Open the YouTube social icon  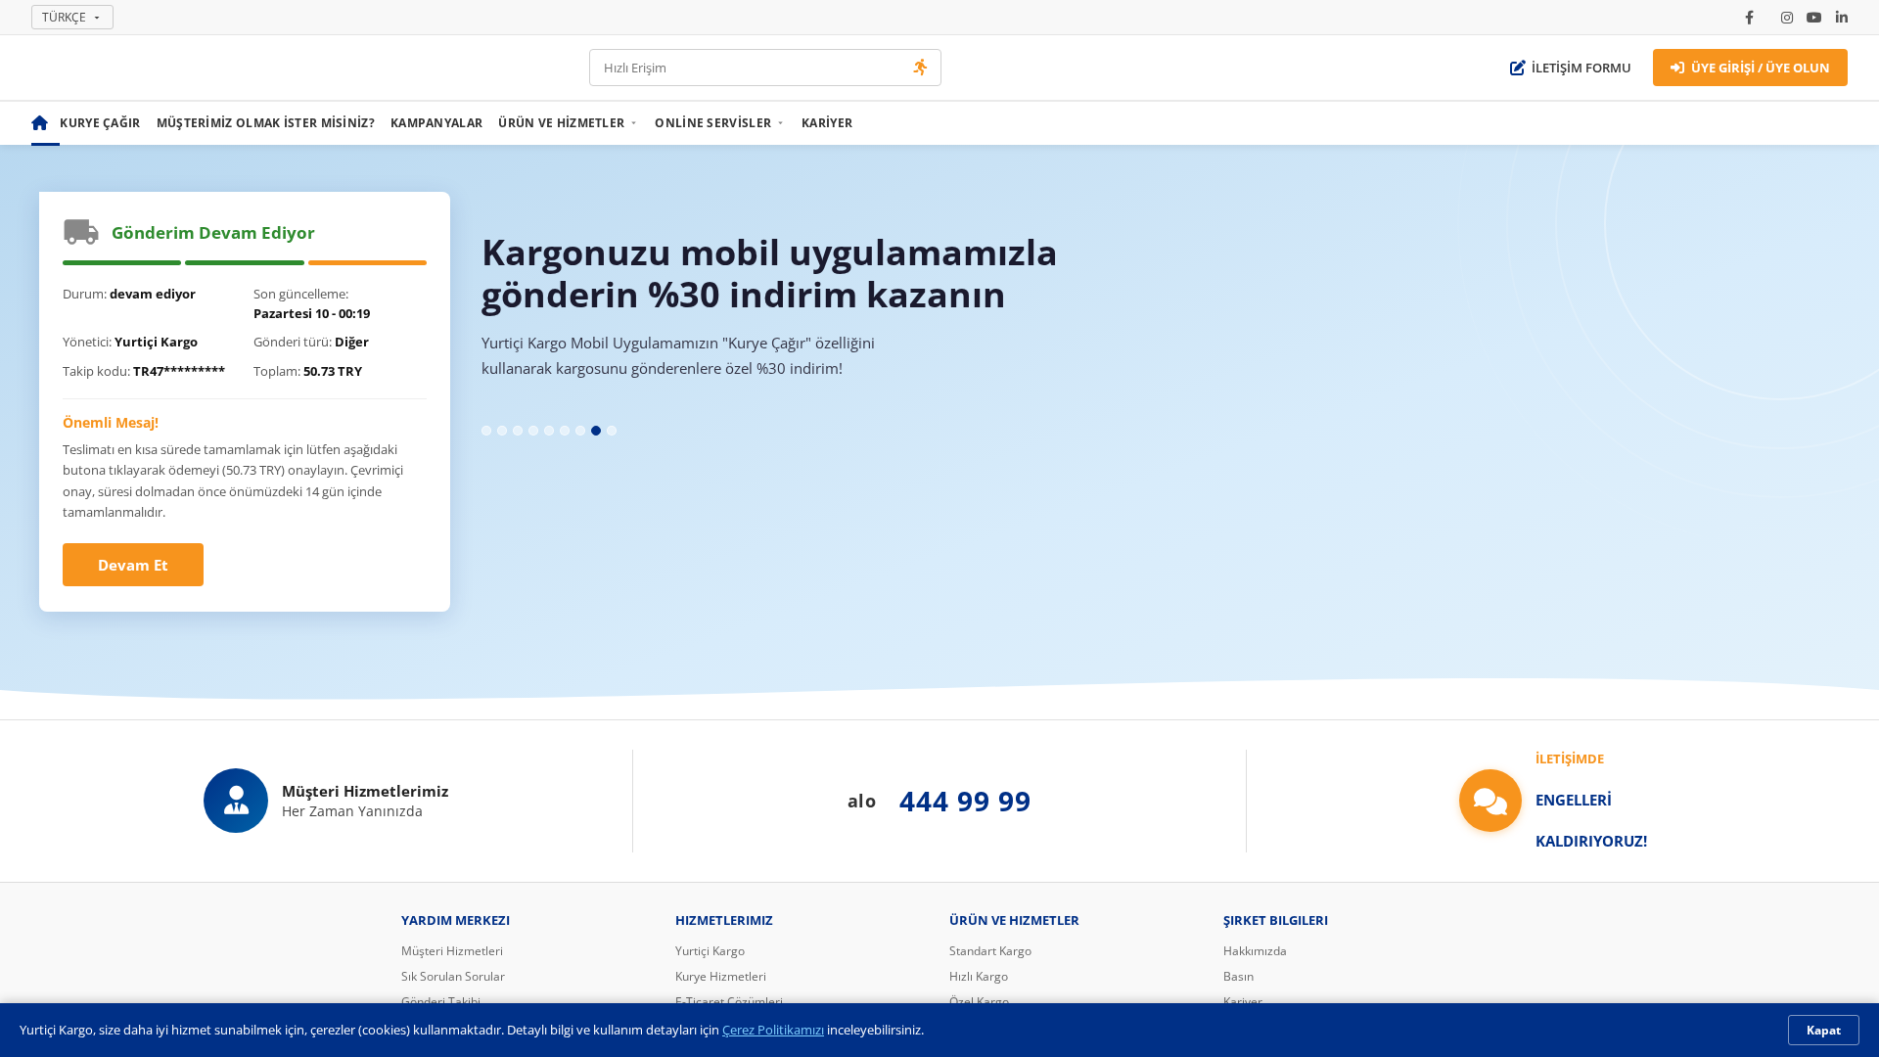click(x=1814, y=18)
